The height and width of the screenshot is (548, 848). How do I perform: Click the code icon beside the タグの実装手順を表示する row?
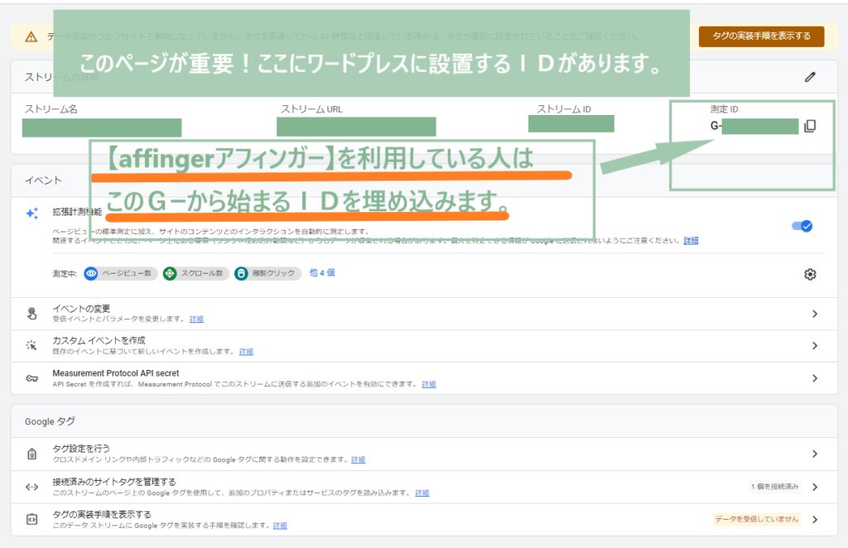point(32,519)
